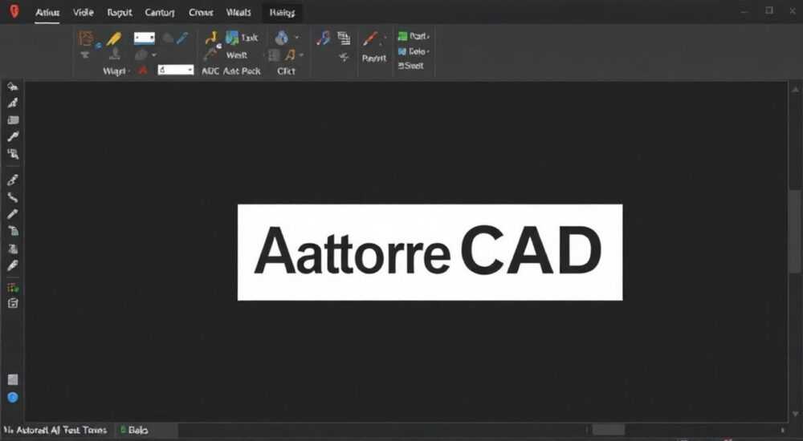
Task: Click the blue and red music note icon
Action: [x=323, y=38]
